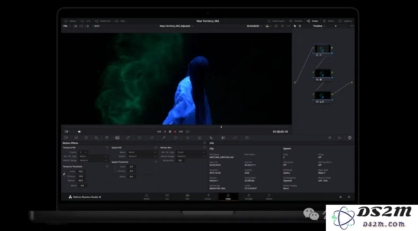The width and height of the screenshot is (418, 231).
Task: Select the hand pan tool in node editor
Action: point(300,26)
